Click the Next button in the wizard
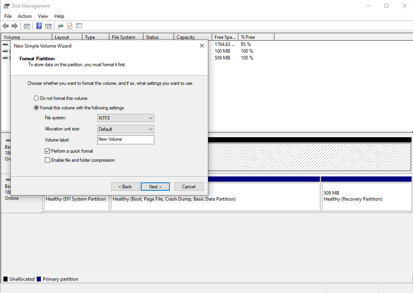 [155, 186]
